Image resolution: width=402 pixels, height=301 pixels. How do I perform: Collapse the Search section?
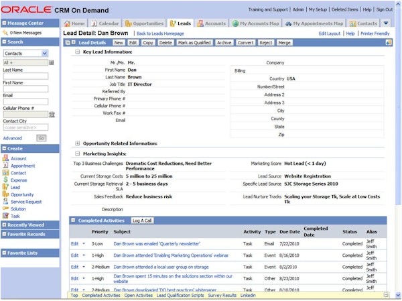(4, 42)
